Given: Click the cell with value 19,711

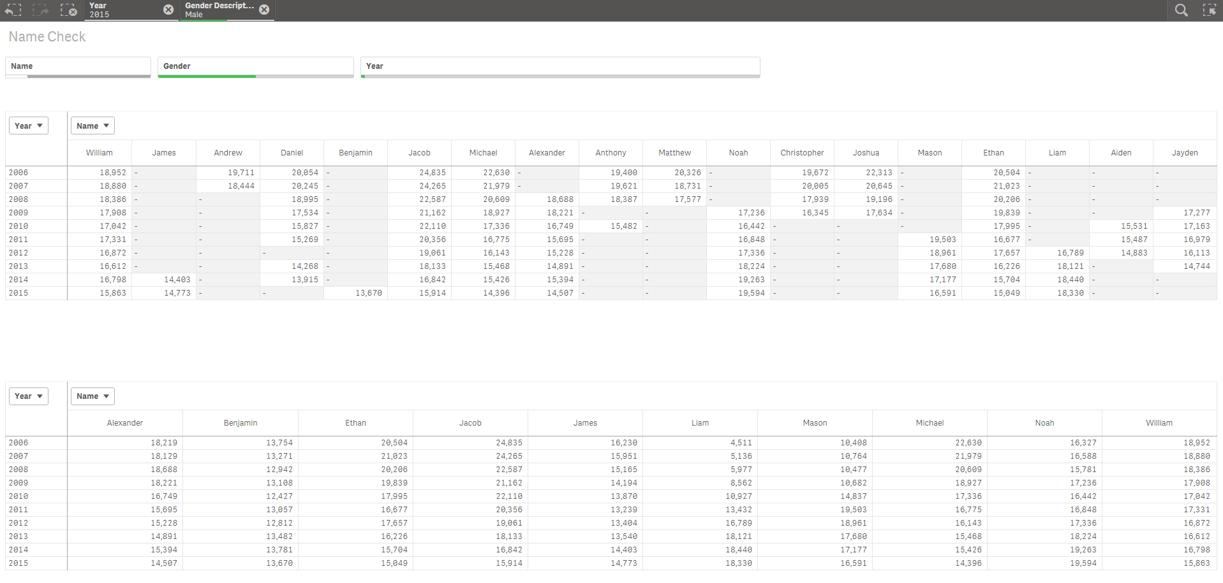Looking at the screenshot, I should 228,173.
